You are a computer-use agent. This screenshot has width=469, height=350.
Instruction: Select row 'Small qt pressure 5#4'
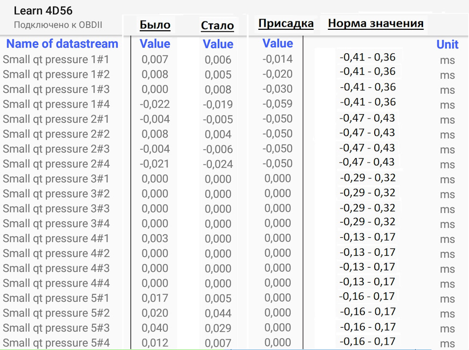234,343
